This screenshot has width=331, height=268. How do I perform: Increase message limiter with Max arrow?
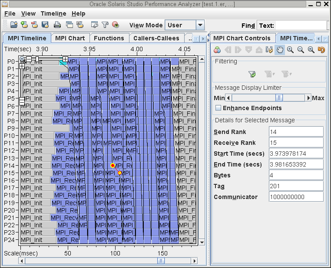(x=308, y=98)
